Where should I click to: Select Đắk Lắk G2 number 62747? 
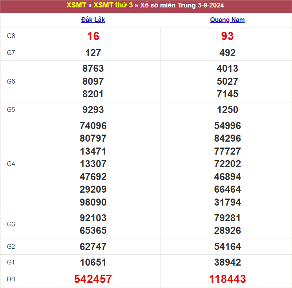(93, 247)
